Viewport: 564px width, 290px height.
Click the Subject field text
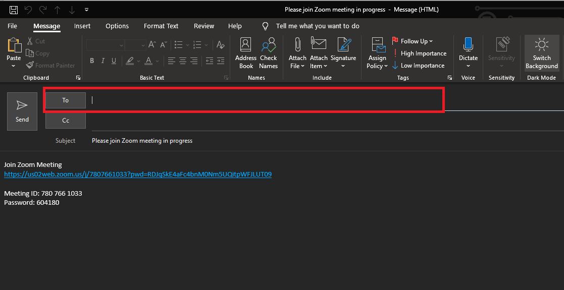click(142, 141)
